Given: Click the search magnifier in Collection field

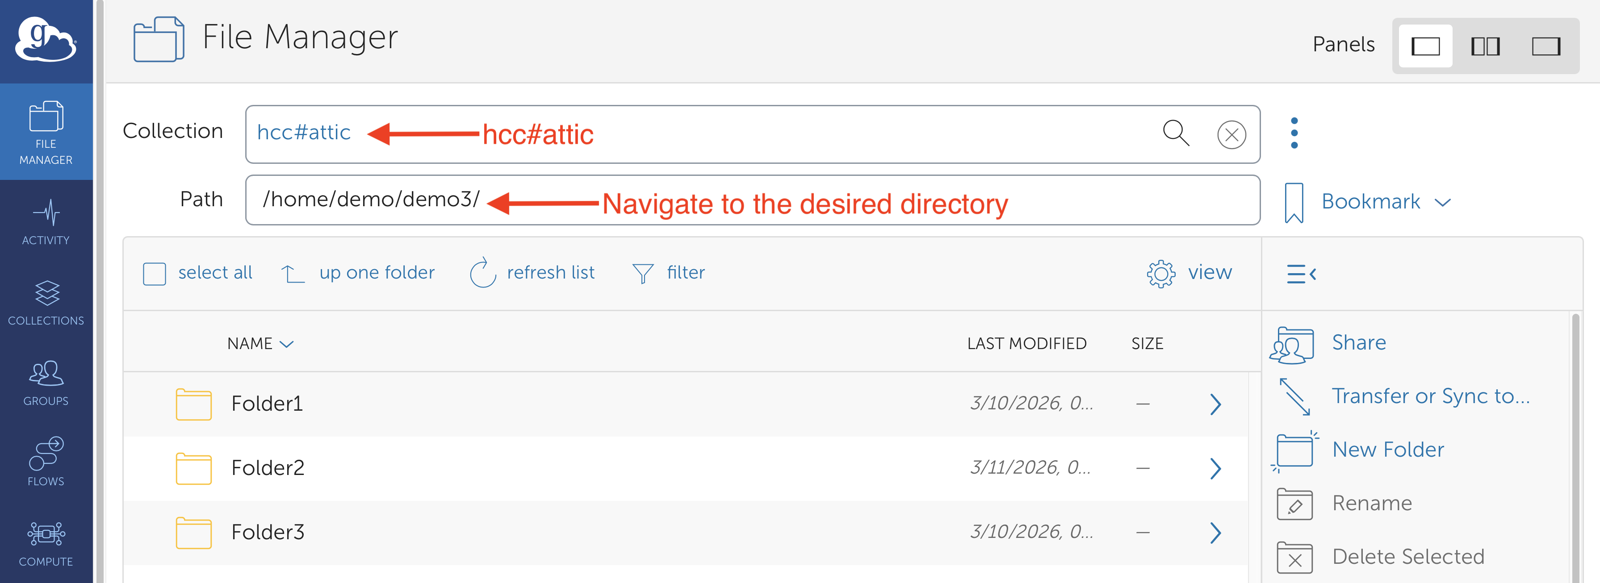Looking at the screenshot, I should 1175,133.
